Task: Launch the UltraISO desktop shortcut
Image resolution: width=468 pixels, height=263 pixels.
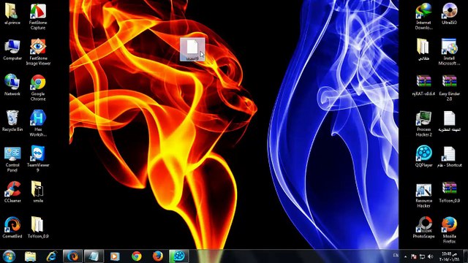Action: pyautogui.click(x=449, y=15)
